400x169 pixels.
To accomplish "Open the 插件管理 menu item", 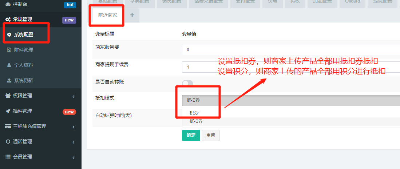I will click(x=41, y=111).
